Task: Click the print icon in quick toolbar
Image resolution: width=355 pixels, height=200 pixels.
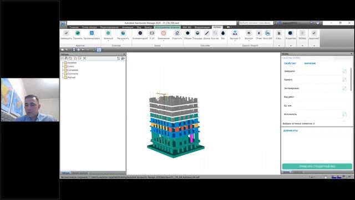Action: (78, 49)
